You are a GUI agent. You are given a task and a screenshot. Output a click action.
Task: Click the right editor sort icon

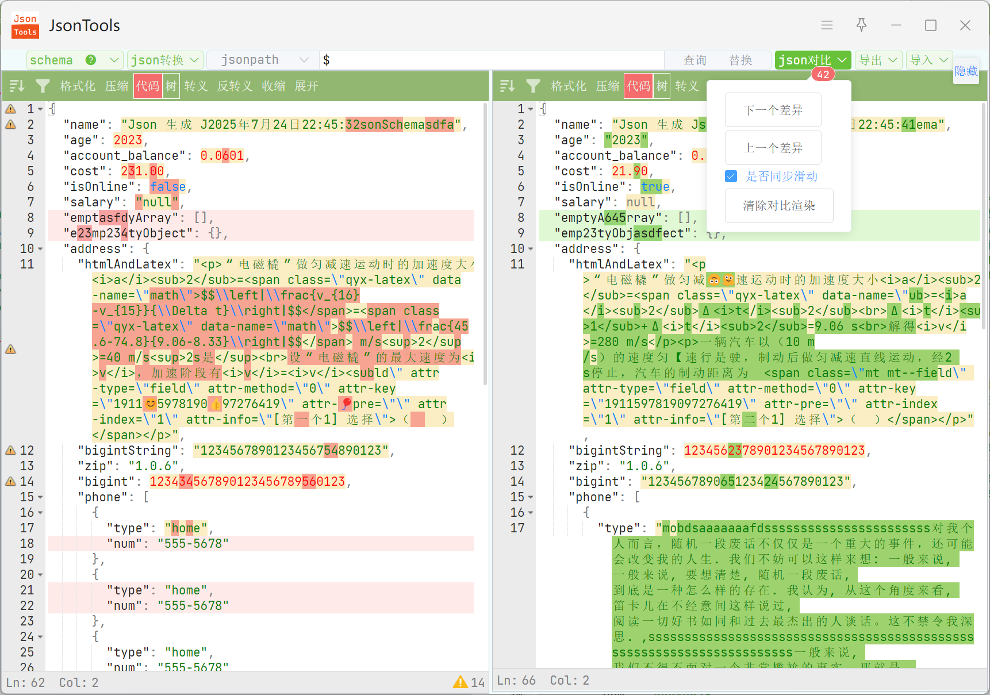click(x=507, y=86)
